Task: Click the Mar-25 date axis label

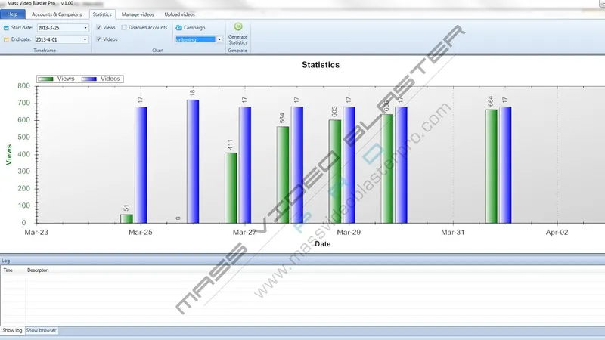Action: click(x=141, y=233)
